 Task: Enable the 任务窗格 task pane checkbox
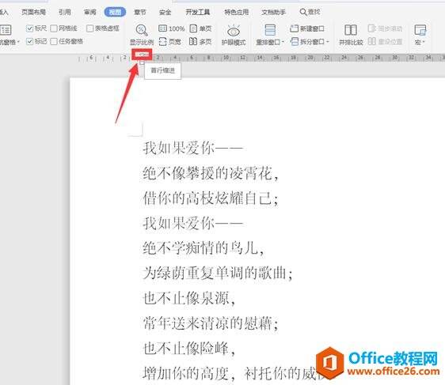pos(54,42)
